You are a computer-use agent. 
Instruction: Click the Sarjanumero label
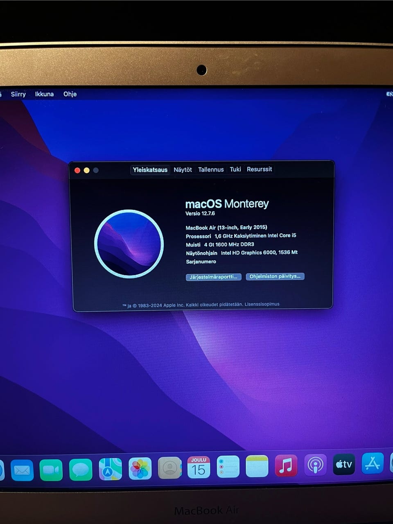201,262
